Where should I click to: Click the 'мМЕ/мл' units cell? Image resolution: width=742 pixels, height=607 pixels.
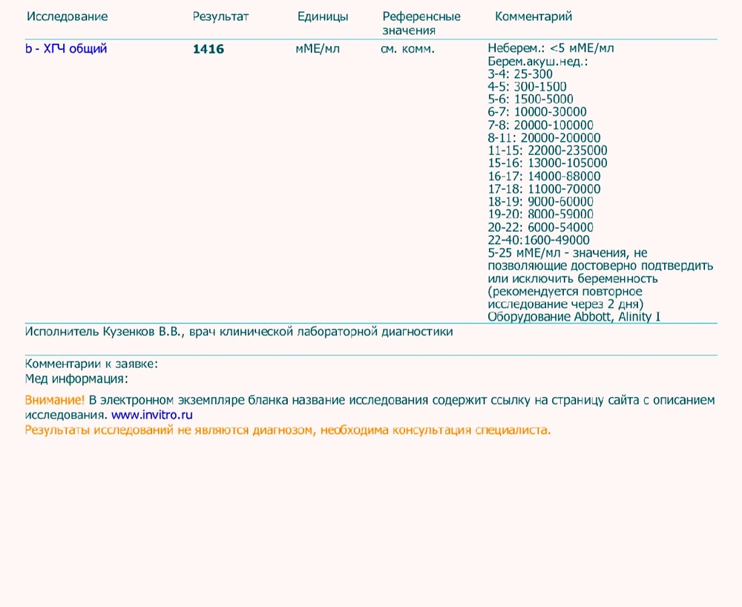[318, 49]
